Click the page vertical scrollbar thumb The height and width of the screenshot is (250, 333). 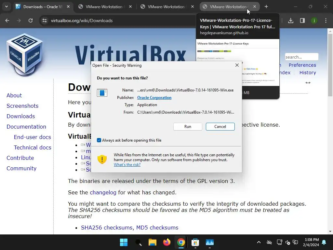click(330, 65)
